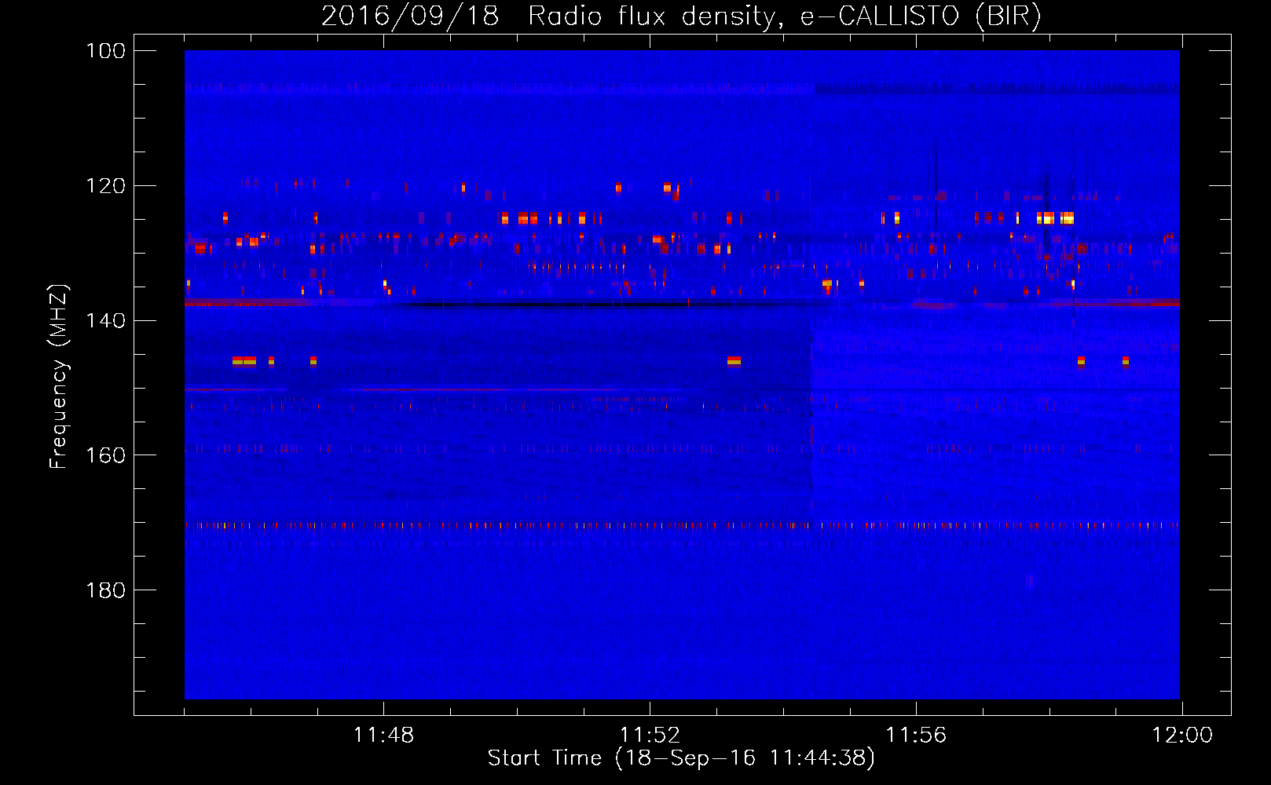Click the 11:56 time tick label

point(916,736)
